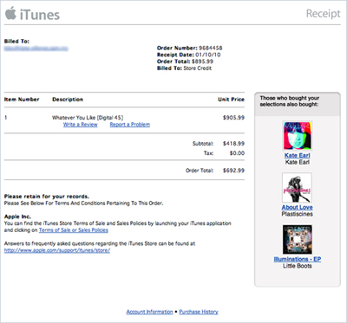This screenshot has height=323, width=347.
Task: Click the Order Total $692.99 amount
Action: point(233,171)
